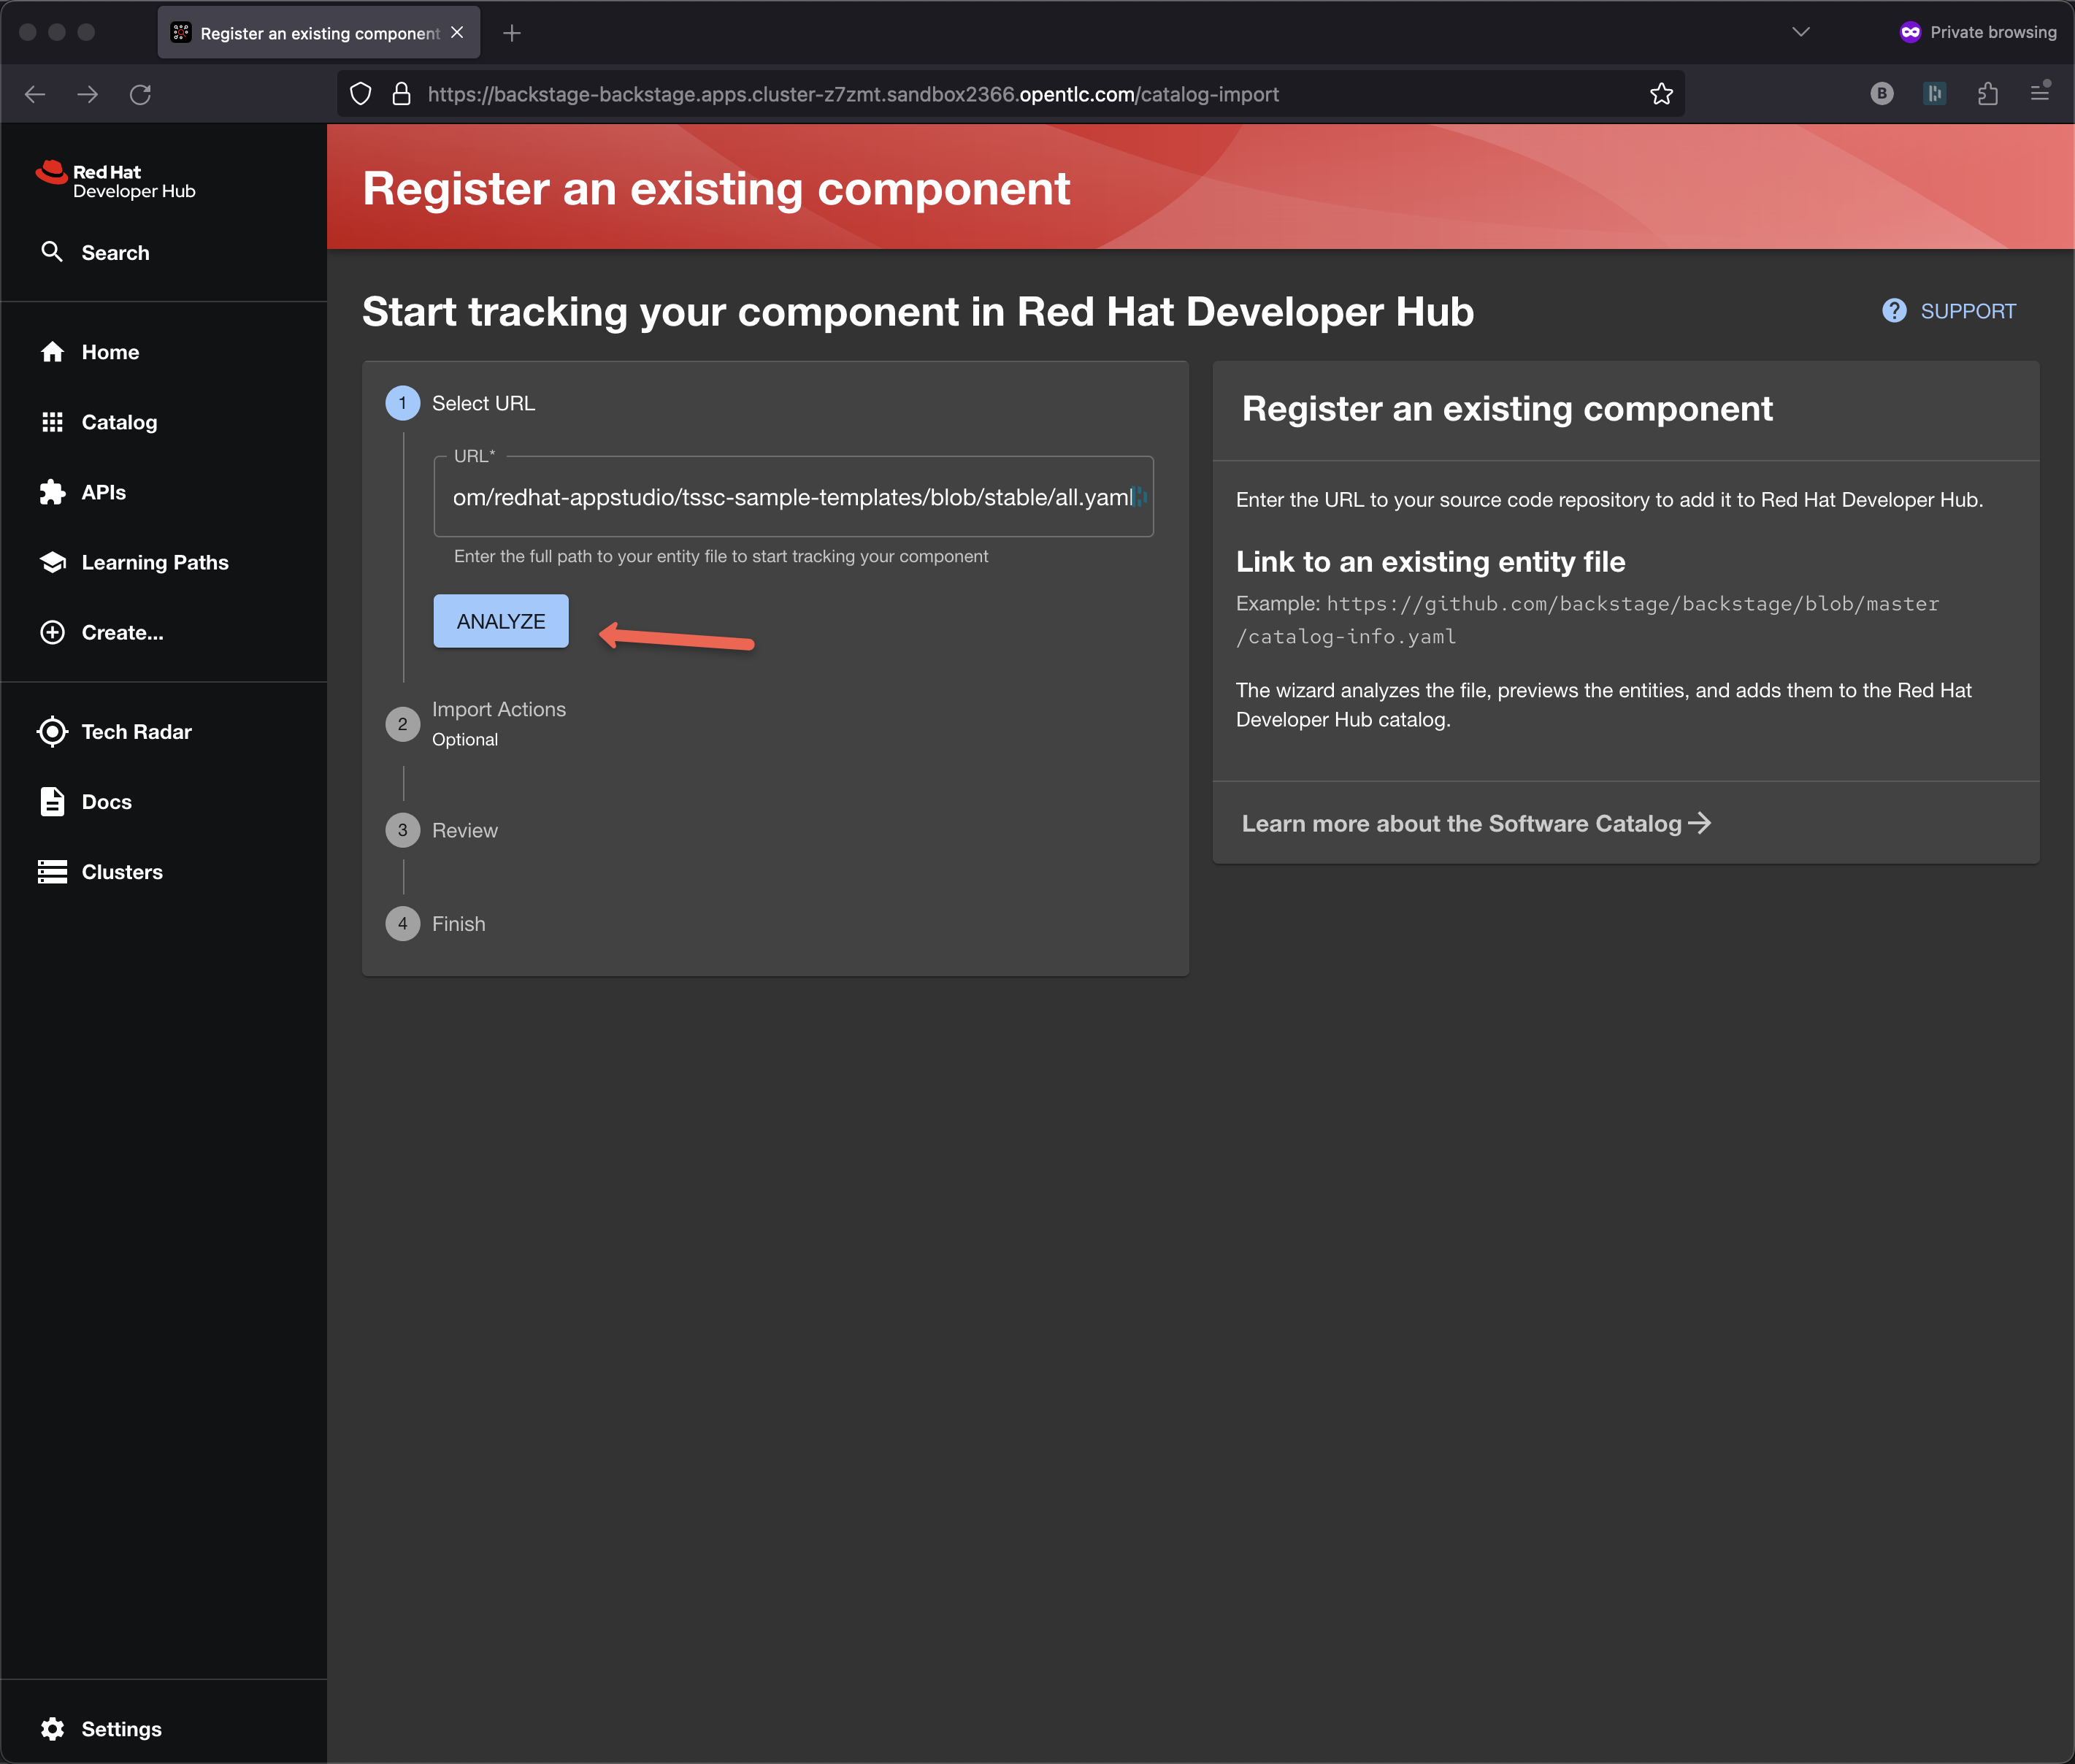Open Learning Paths section
2075x1764 pixels.
(x=154, y=562)
